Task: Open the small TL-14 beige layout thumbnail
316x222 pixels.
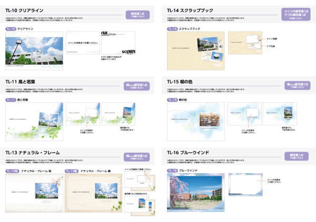Action: click(x=245, y=43)
